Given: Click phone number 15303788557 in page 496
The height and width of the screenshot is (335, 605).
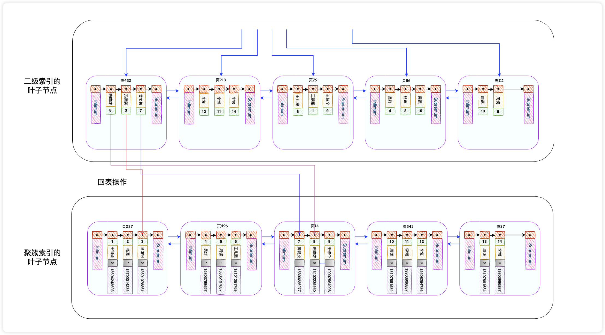Looking at the screenshot, I should coord(206,280).
